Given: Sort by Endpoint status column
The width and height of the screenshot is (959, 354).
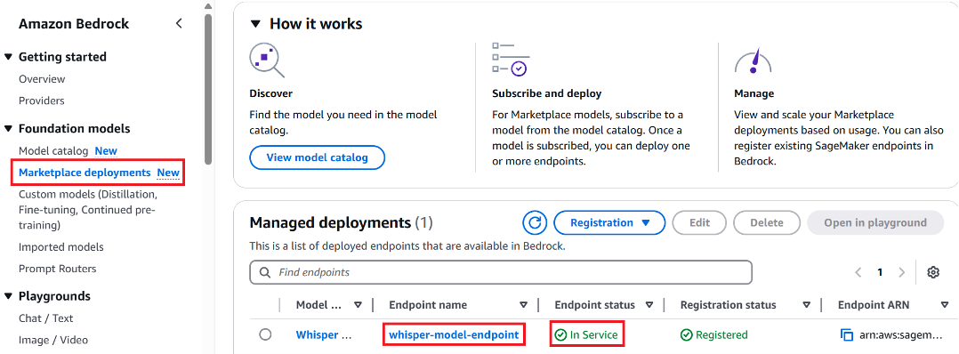Looking at the screenshot, I should click(649, 304).
